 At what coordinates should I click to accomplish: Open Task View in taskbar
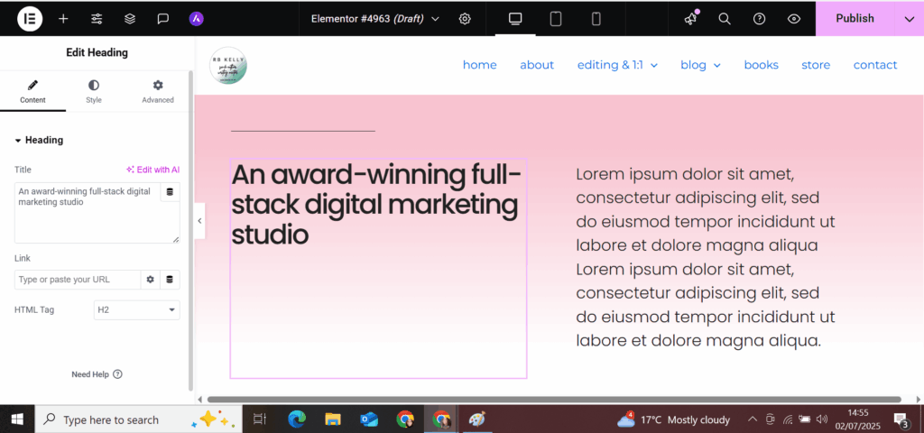coord(259,419)
